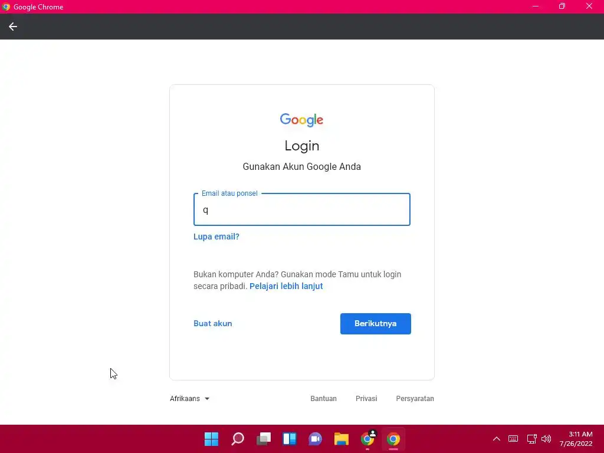This screenshot has width=604, height=453.
Task: Open File Explorer from taskbar
Action: [342, 439]
